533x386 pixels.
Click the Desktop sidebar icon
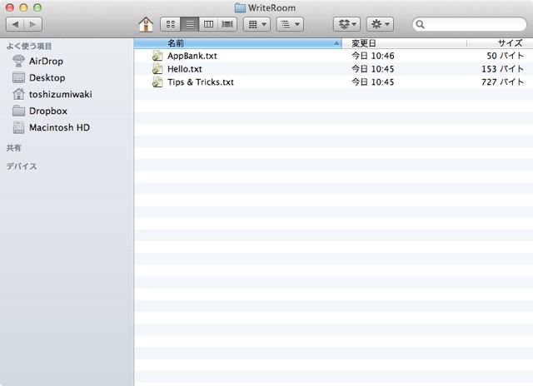click(18, 77)
